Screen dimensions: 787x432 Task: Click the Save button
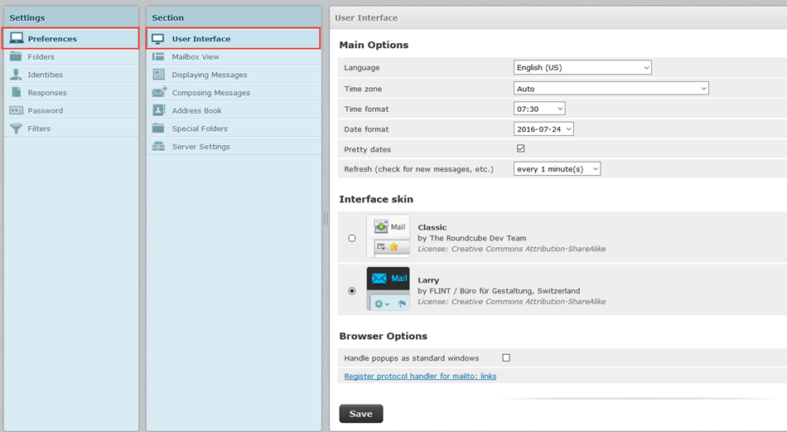[360, 414]
